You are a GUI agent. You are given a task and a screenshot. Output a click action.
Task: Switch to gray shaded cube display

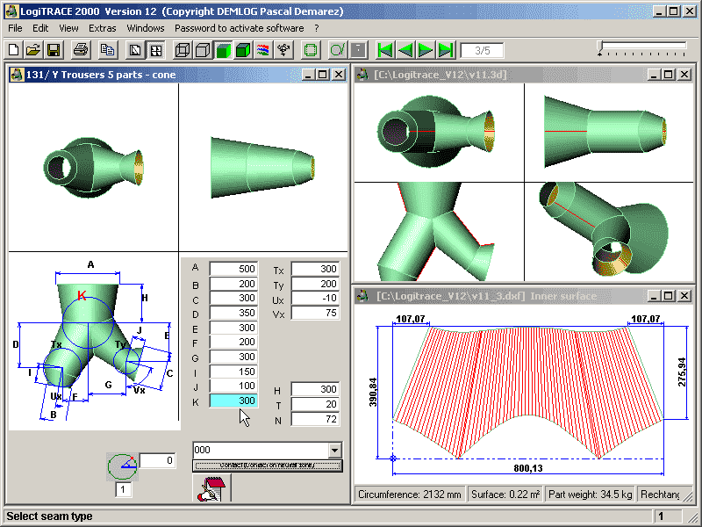[203, 50]
